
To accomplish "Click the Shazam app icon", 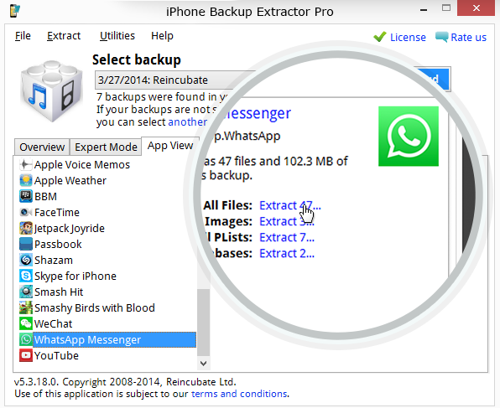I will pos(25,261).
